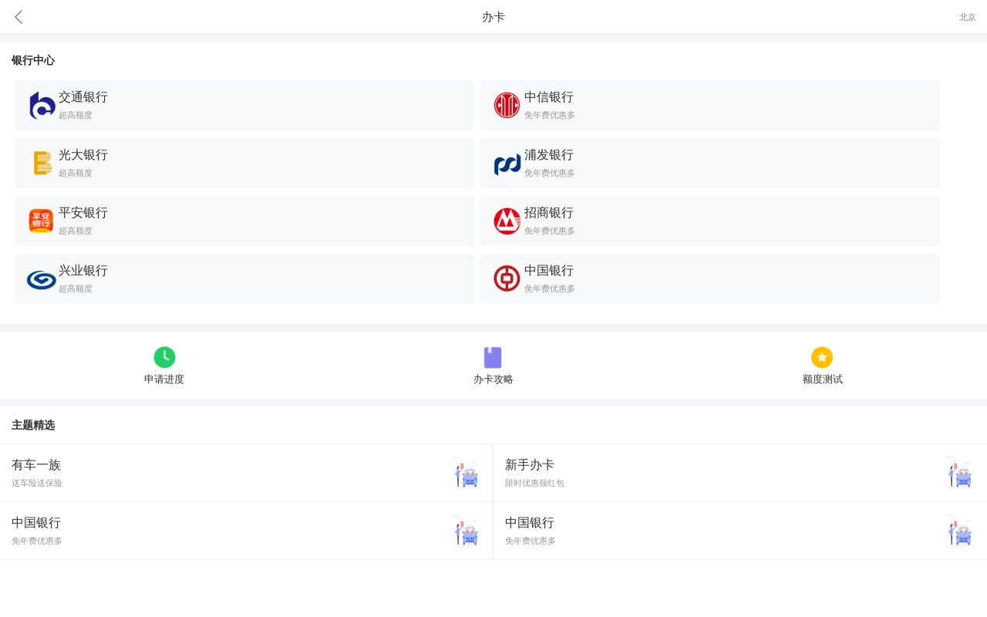This screenshot has width=987, height=617.
Task: Choose 平安银行 name label
Action: (x=83, y=213)
